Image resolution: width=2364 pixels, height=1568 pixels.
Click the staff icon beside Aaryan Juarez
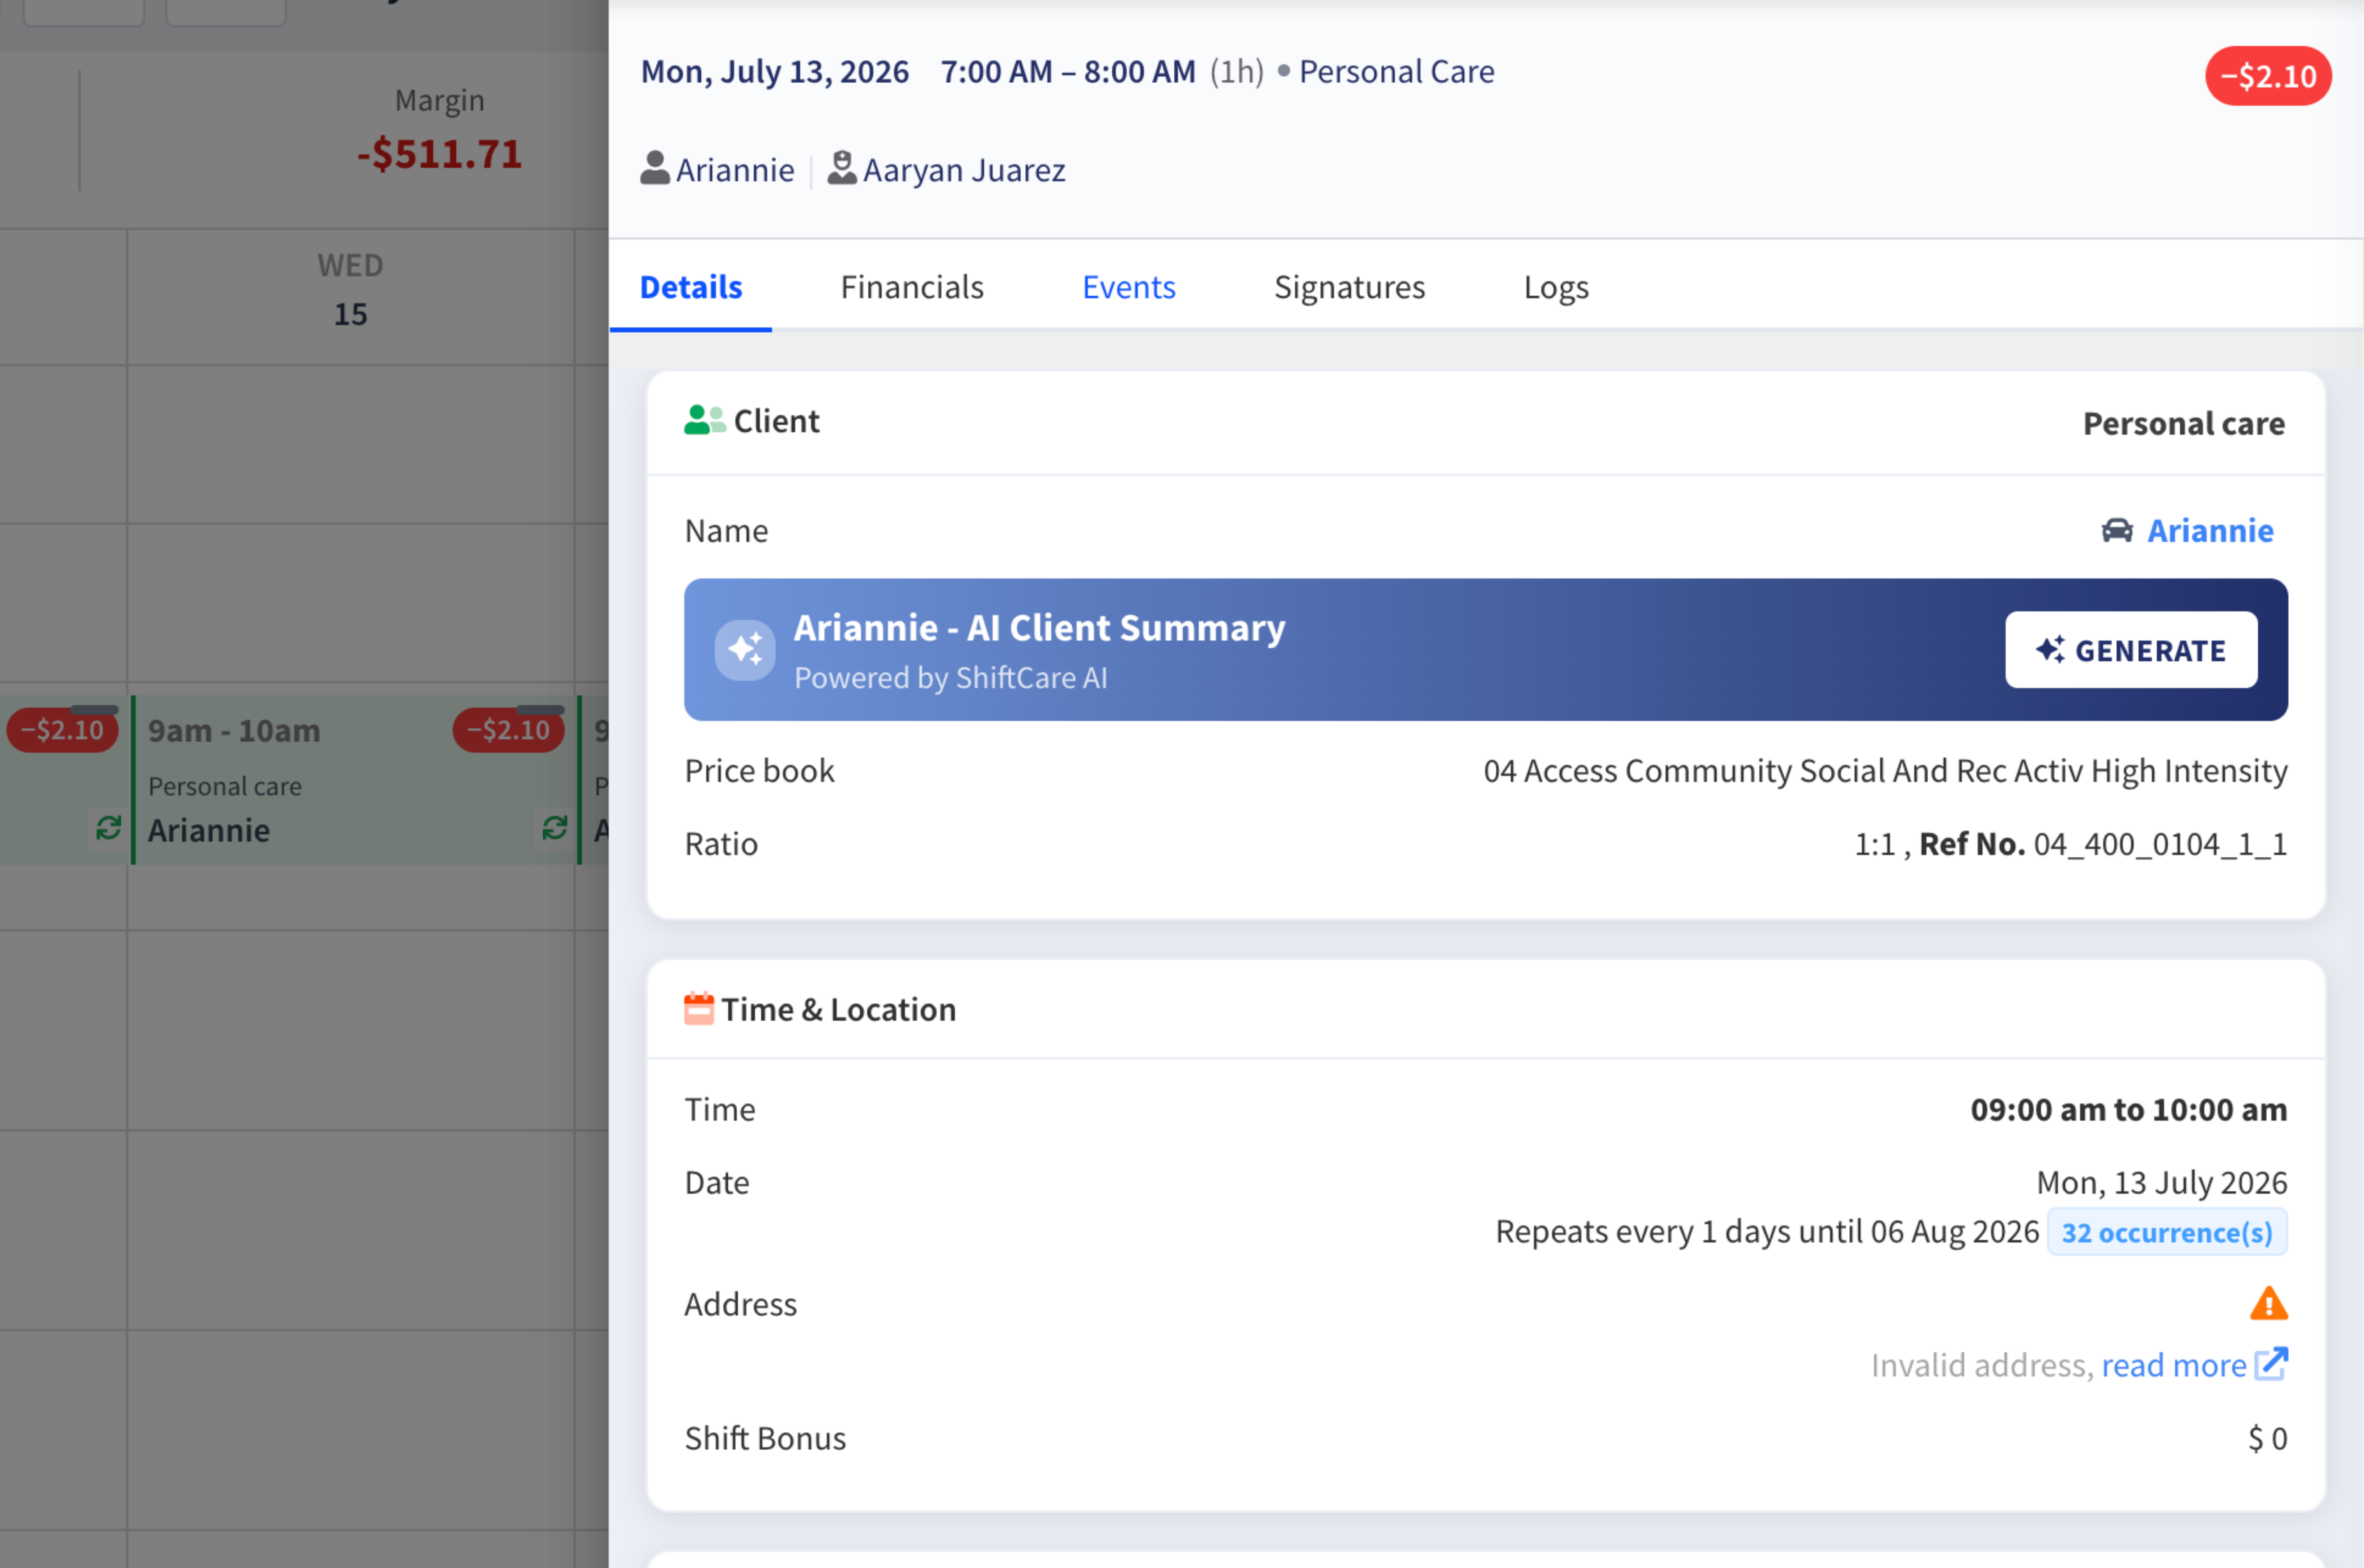pos(842,169)
